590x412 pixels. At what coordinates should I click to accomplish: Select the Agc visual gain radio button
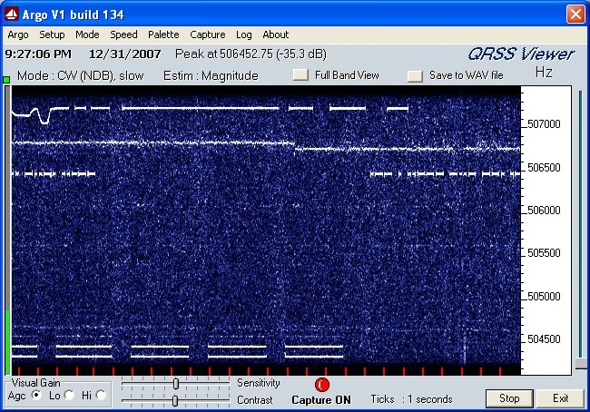click(36, 395)
